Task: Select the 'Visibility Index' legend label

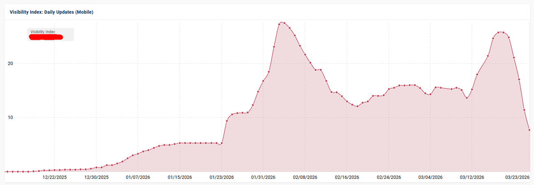Action: pos(43,32)
